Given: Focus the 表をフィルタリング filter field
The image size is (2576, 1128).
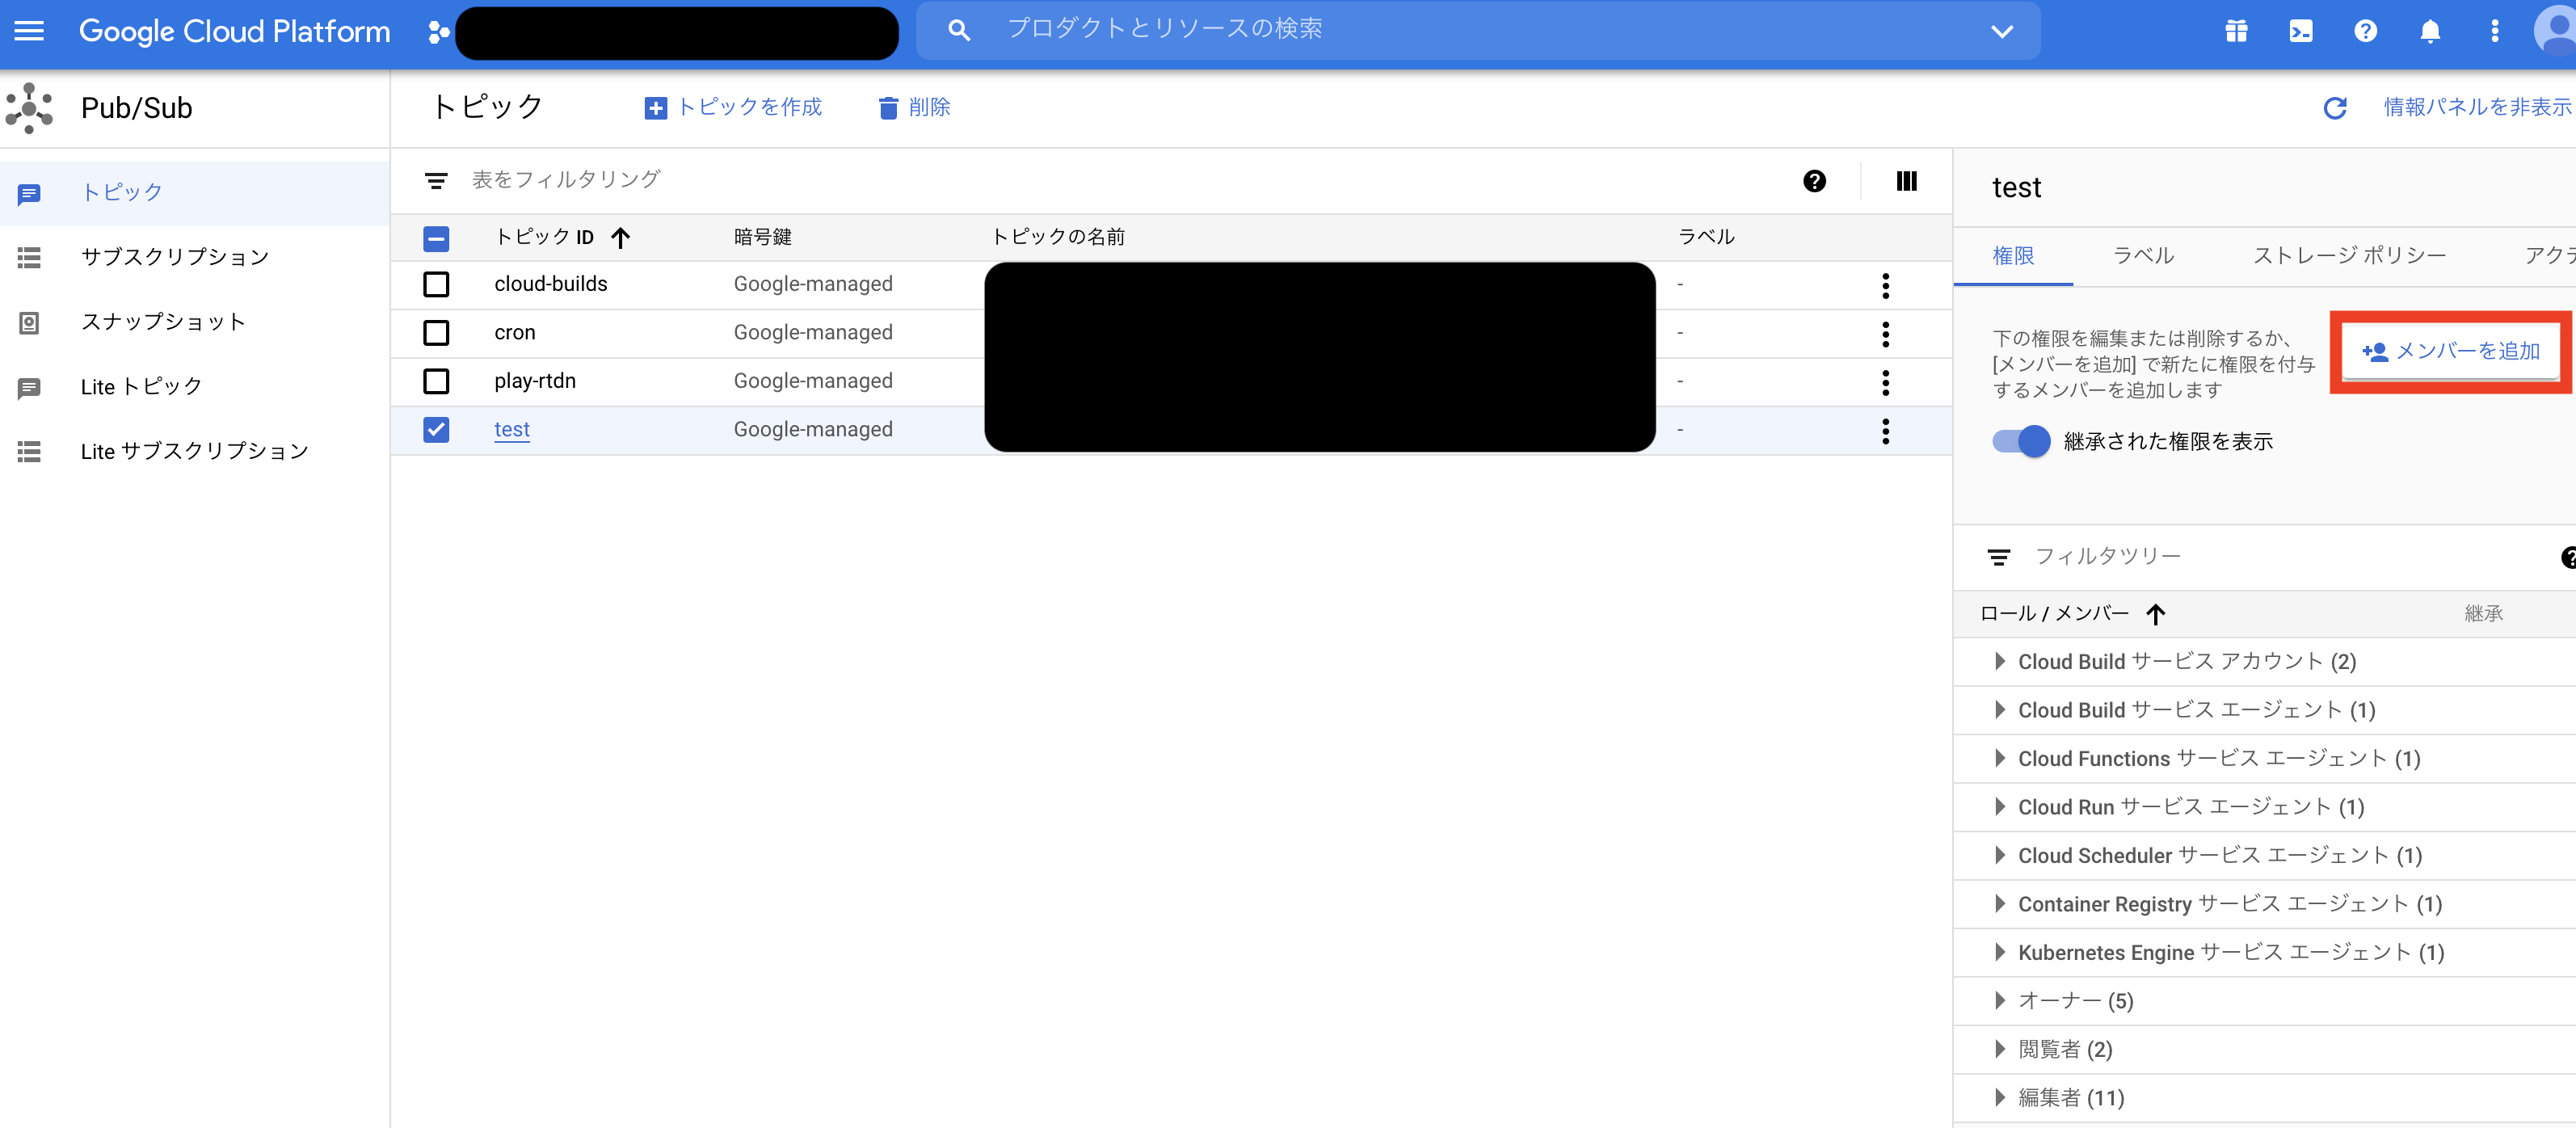Looking at the screenshot, I should click(566, 180).
